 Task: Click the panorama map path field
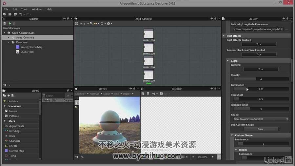[258, 29]
